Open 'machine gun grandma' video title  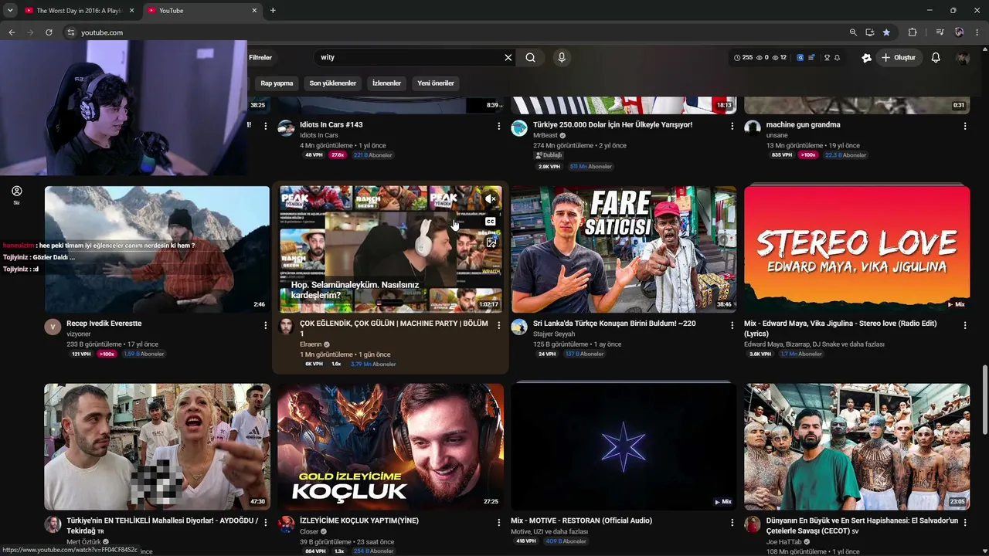tap(803, 124)
